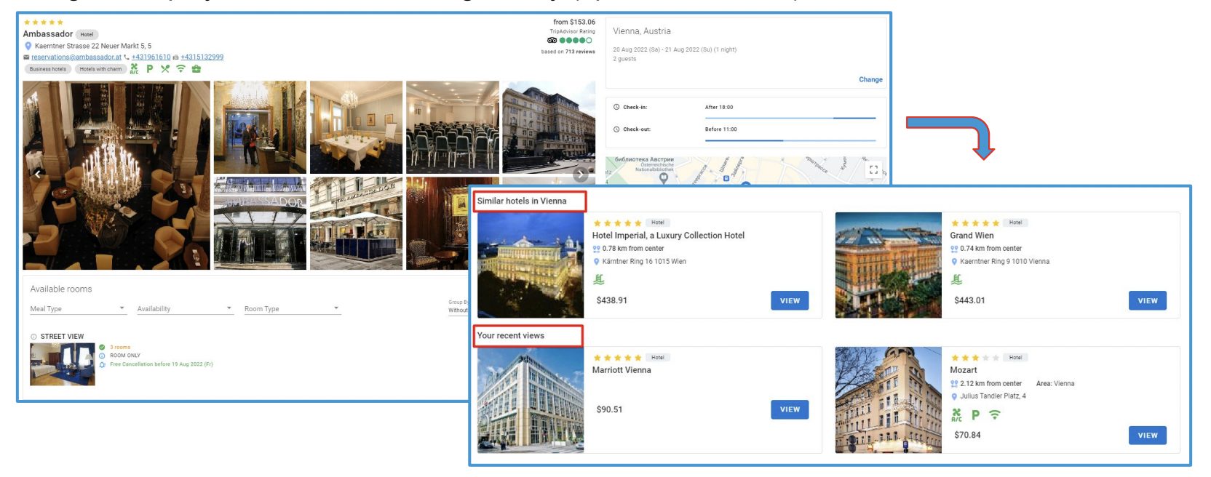Click the green checkmark icon next to 3 rooms

click(x=102, y=347)
